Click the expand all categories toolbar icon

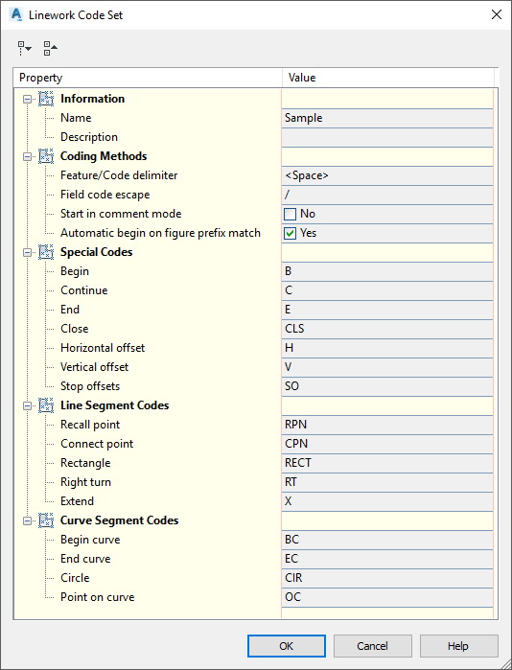tap(24, 48)
